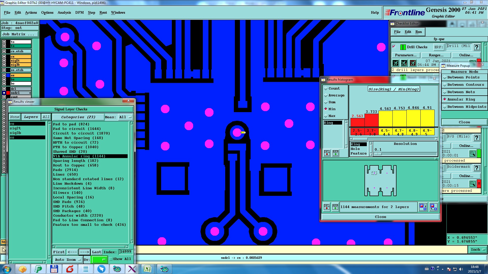The height and width of the screenshot is (274, 488).
Task: Click the bottom DEL icon in Results histogram
Action: coord(327,207)
